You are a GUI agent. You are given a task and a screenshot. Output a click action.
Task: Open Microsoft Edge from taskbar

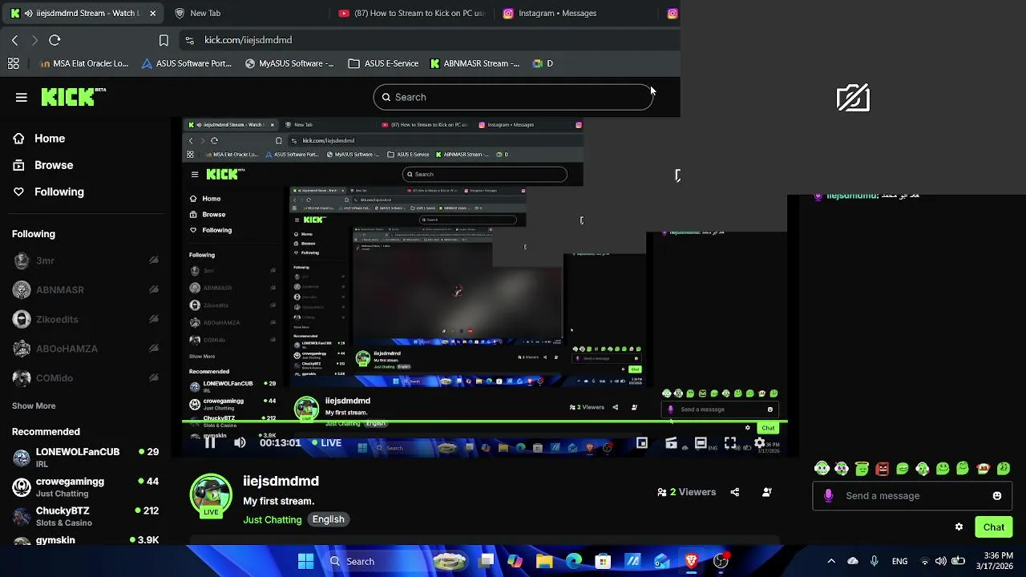point(574,561)
